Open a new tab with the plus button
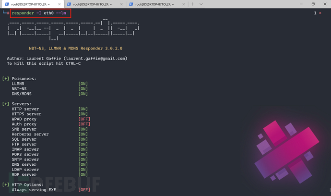Screen dimensions: 331x196 coord(192,4)
